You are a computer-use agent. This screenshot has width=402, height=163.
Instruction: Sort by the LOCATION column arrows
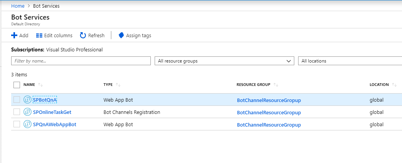pos(394,84)
